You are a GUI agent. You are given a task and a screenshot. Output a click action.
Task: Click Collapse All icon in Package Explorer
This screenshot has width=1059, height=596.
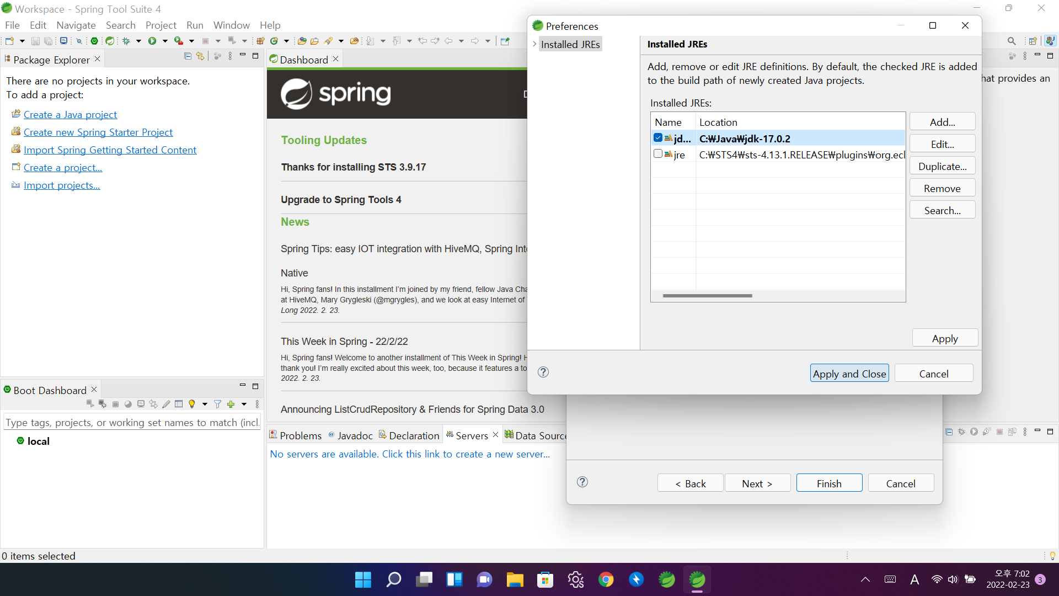(x=188, y=56)
